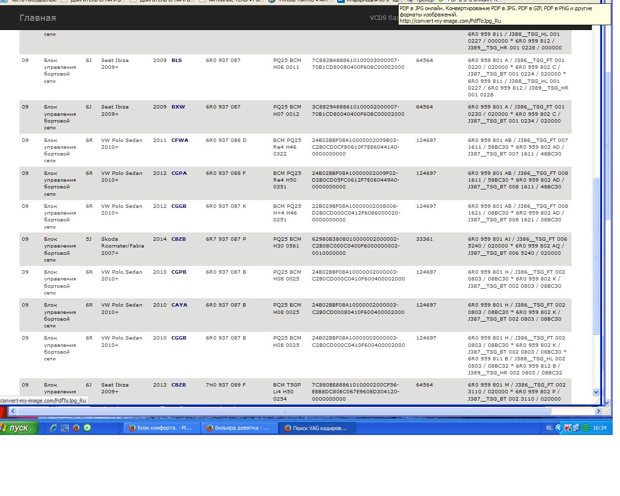Select the coding beginning 62980B3808010000002000002
This screenshot has height=496, width=620.
356,246
